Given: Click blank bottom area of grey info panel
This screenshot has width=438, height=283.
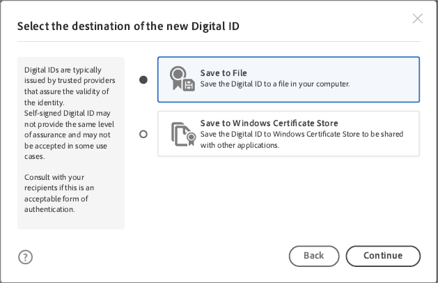Looking at the screenshot, I should pyautogui.click(x=71, y=220).
